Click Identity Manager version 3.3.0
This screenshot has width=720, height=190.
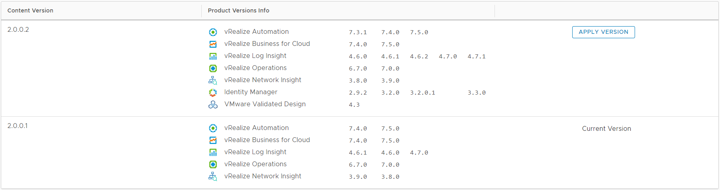[x=476, y=93]
